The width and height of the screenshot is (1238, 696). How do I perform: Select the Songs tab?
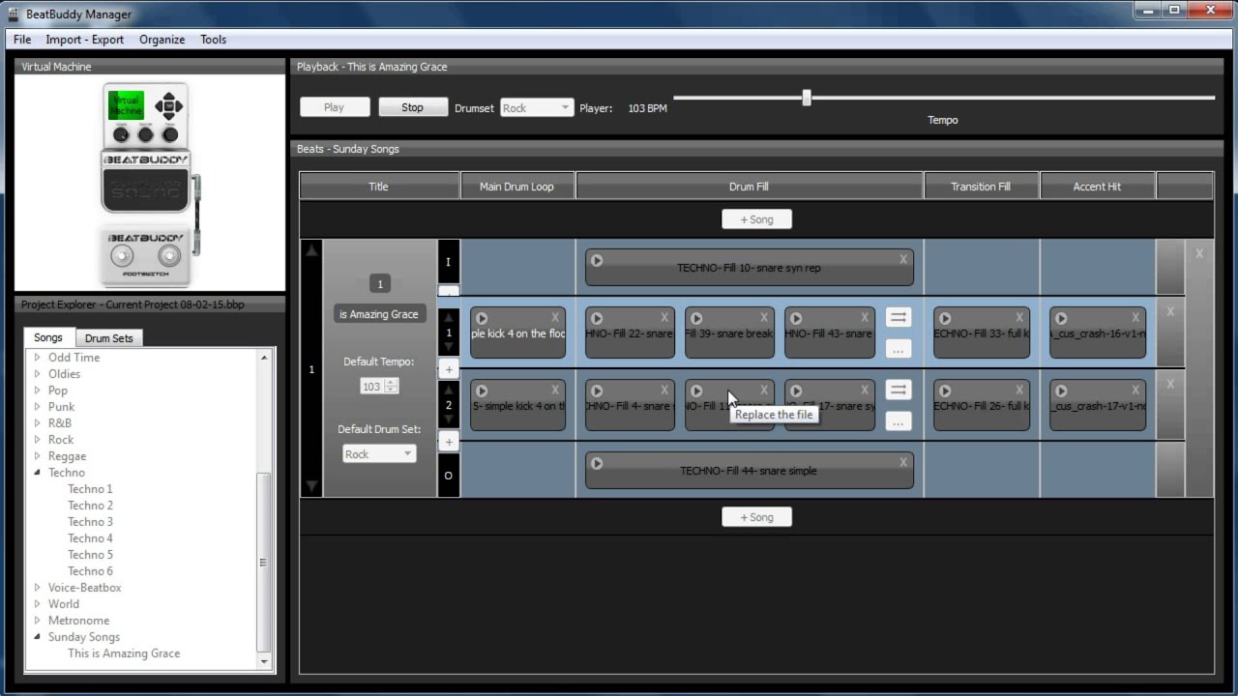click(48, 337)
